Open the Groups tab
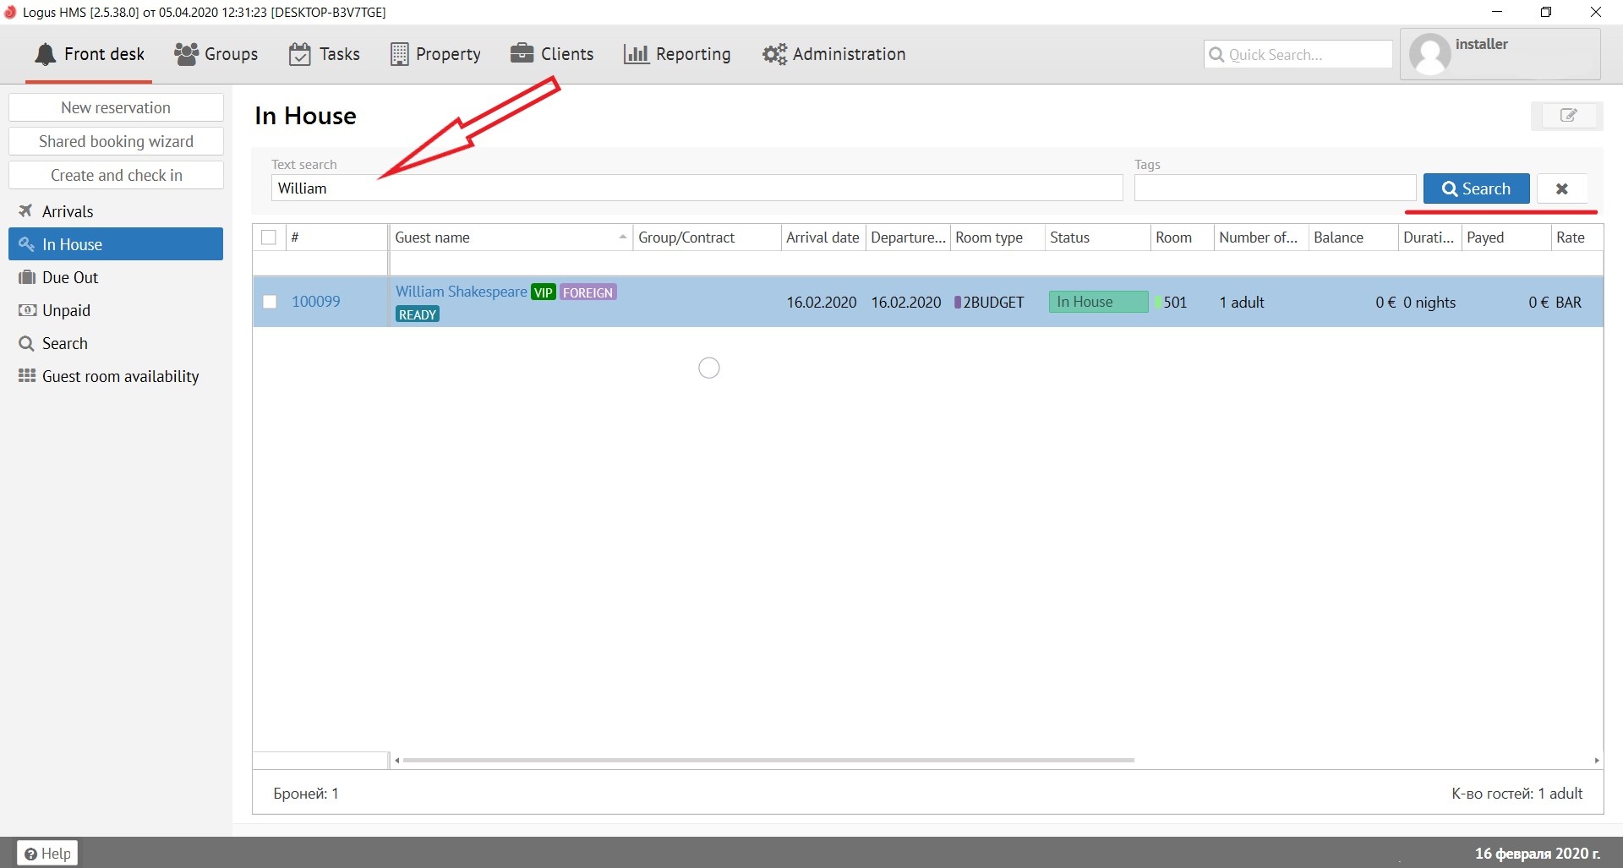The image size is (1623, 868). (x=216, y=54)
